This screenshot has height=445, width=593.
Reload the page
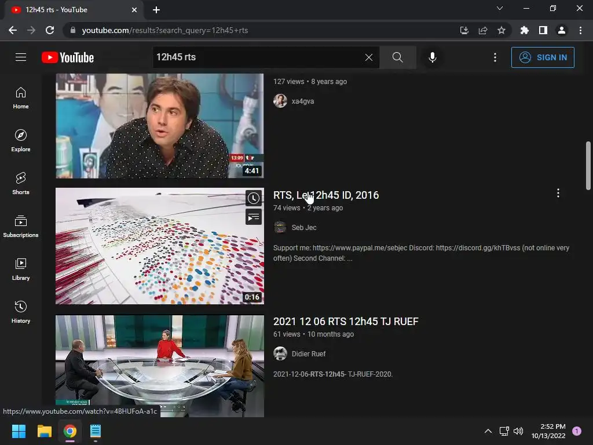pos(50,30)
